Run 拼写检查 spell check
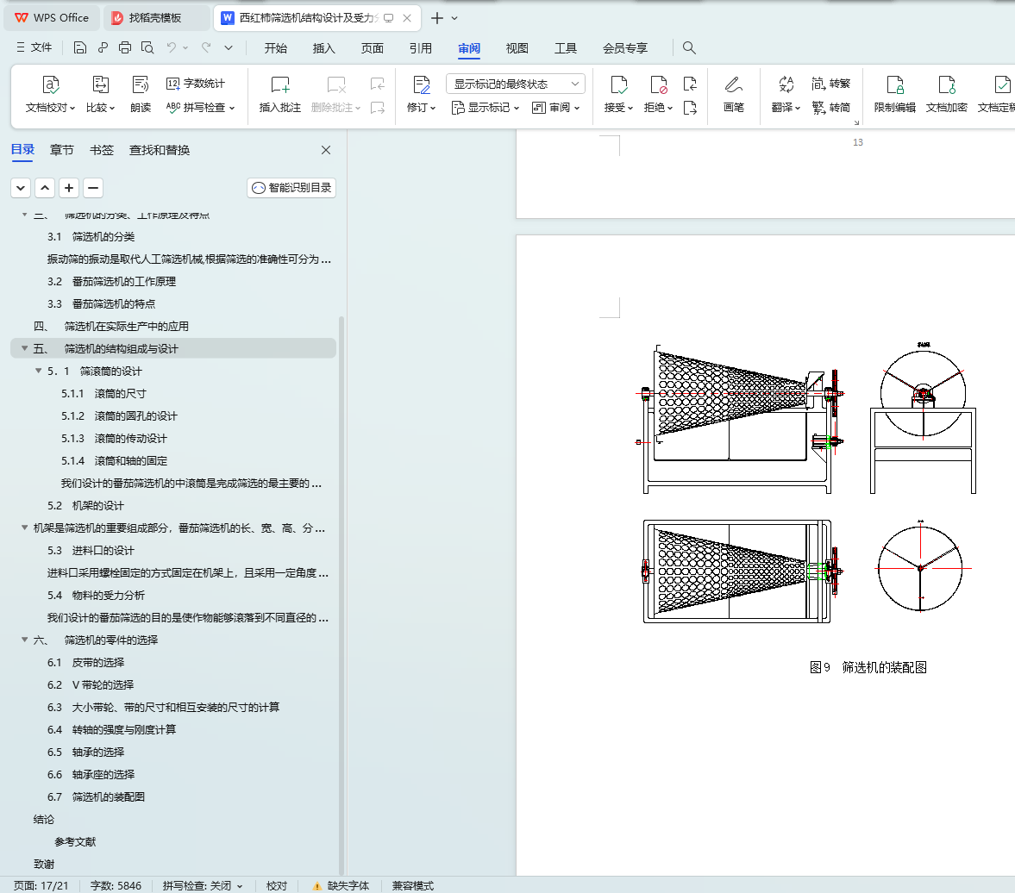Viewport: 1015px width, 893px height. click(x=200, y=108)
